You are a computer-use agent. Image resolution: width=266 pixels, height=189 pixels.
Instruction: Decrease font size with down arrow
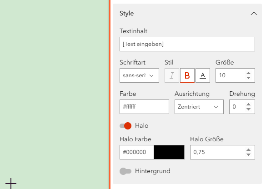249,78
